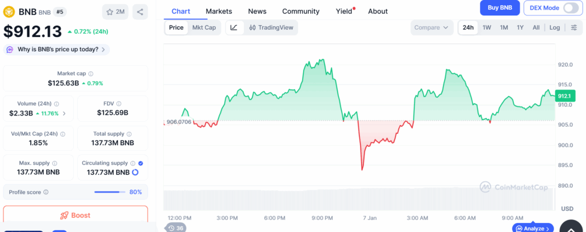Select the 1W time range
Image resolution: width=586 pixels, height=232 pixels.
(x=486, y=27)
